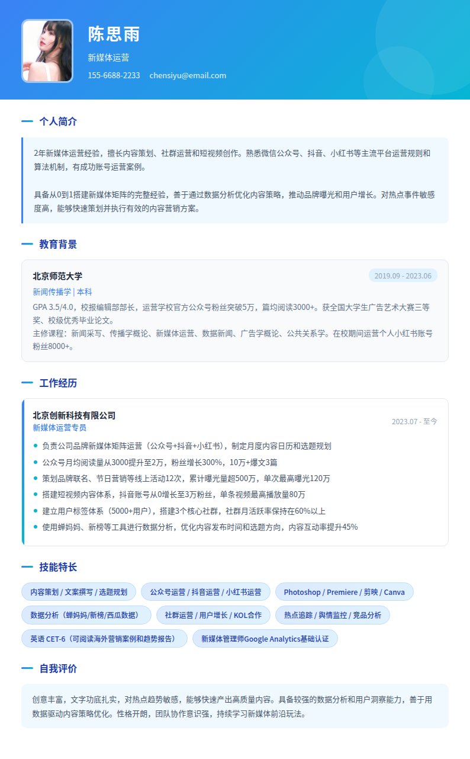Click the 教育背景 section heading
Image resolution: width=470 pixels, height=759 pixels.
point(58,245)
